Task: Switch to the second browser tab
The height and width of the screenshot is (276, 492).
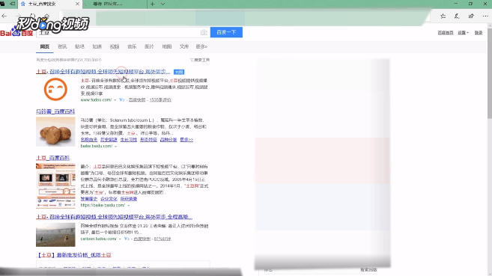Action: coord(115,4)
